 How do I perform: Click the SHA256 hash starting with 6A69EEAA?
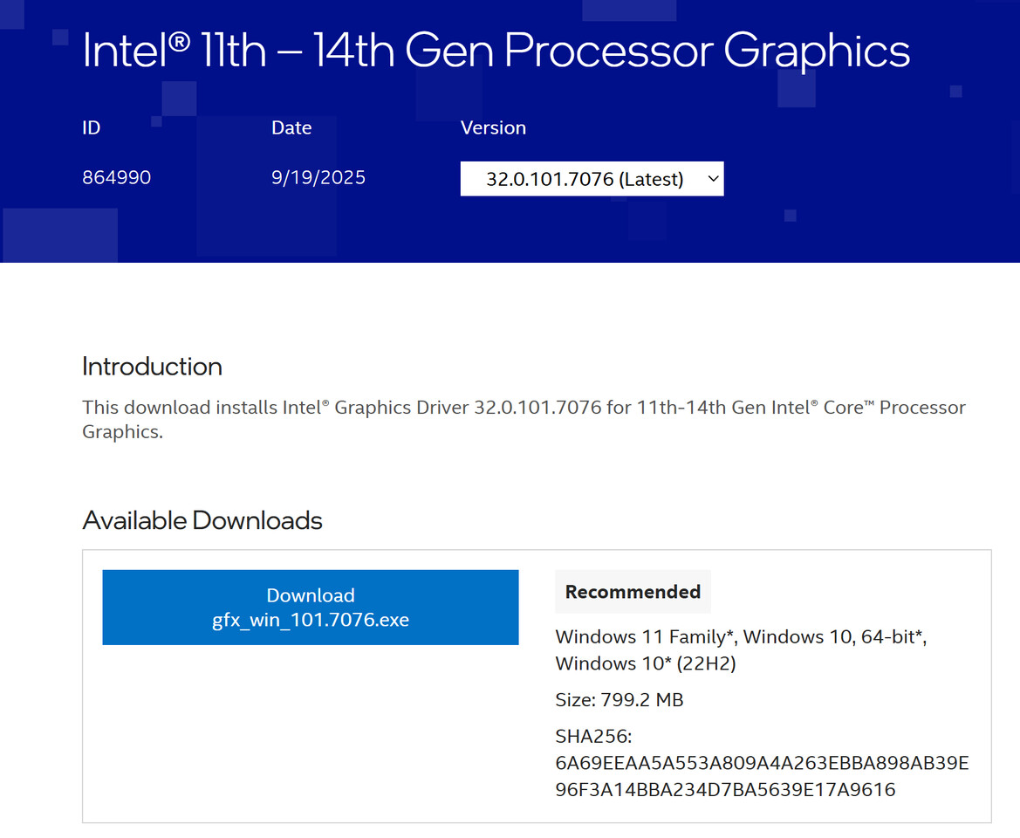click(762, 764)
